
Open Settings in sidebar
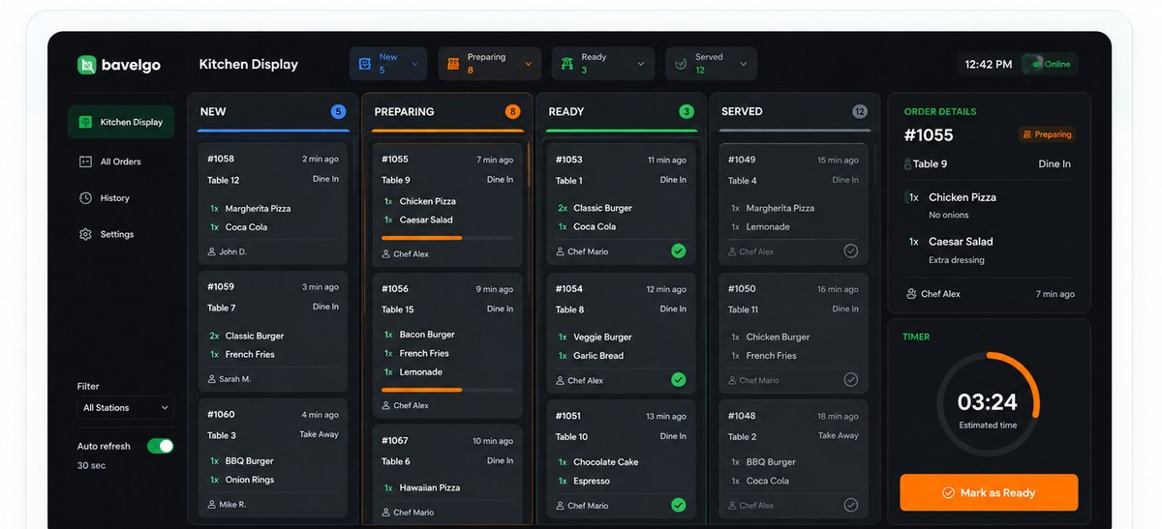[121, 234]
